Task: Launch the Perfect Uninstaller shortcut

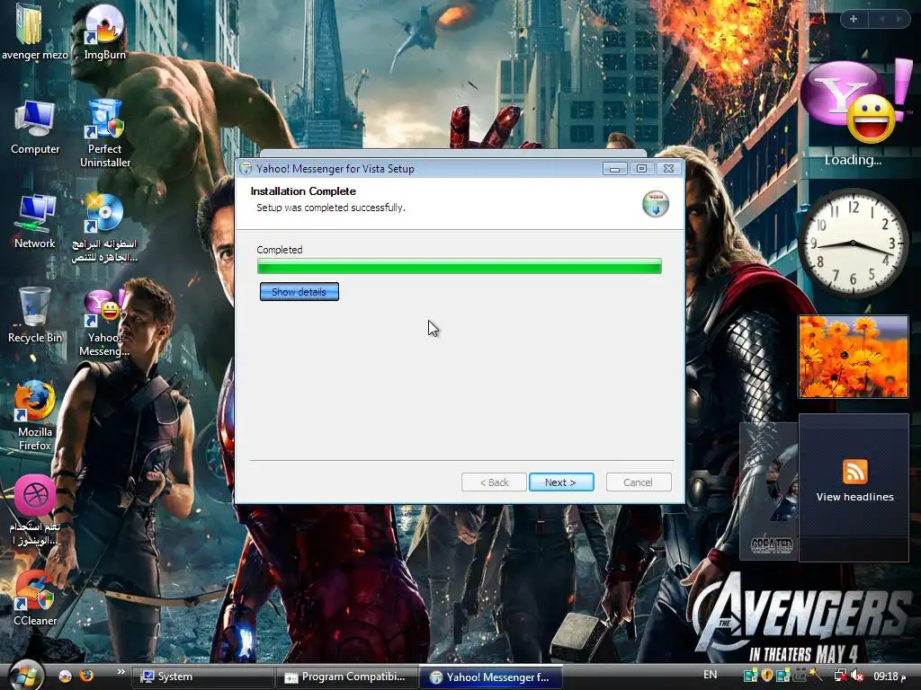Action: 104,134
